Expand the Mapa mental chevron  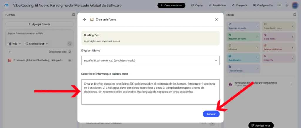[x=292, y=37]
